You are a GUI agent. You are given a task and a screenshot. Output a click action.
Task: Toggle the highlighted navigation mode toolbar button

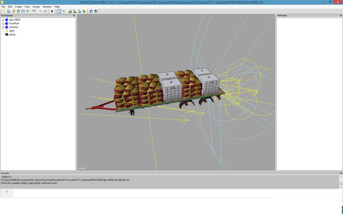click(59, 11)
